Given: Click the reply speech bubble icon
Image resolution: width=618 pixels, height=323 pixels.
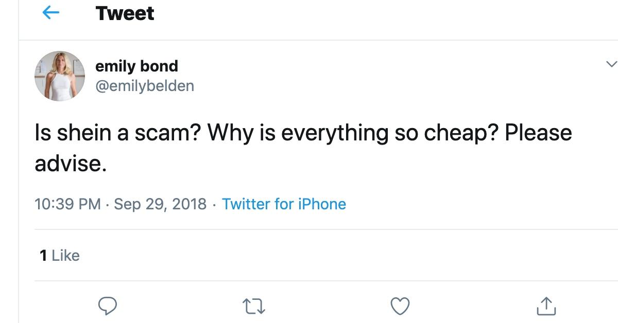Looking at the screenshot, I should coord(108,306).
